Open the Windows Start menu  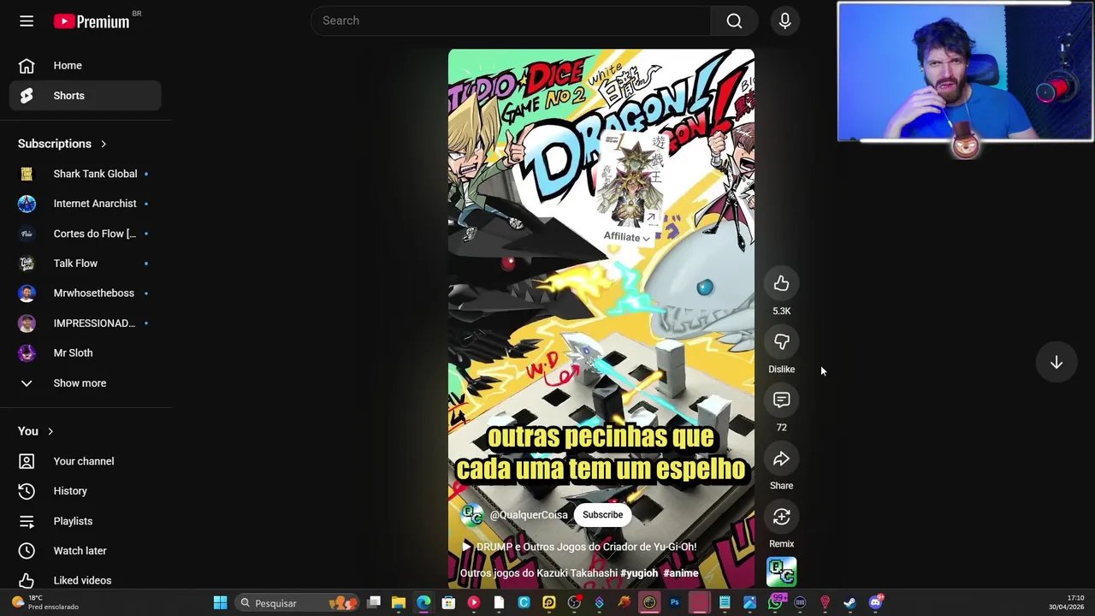220,603
